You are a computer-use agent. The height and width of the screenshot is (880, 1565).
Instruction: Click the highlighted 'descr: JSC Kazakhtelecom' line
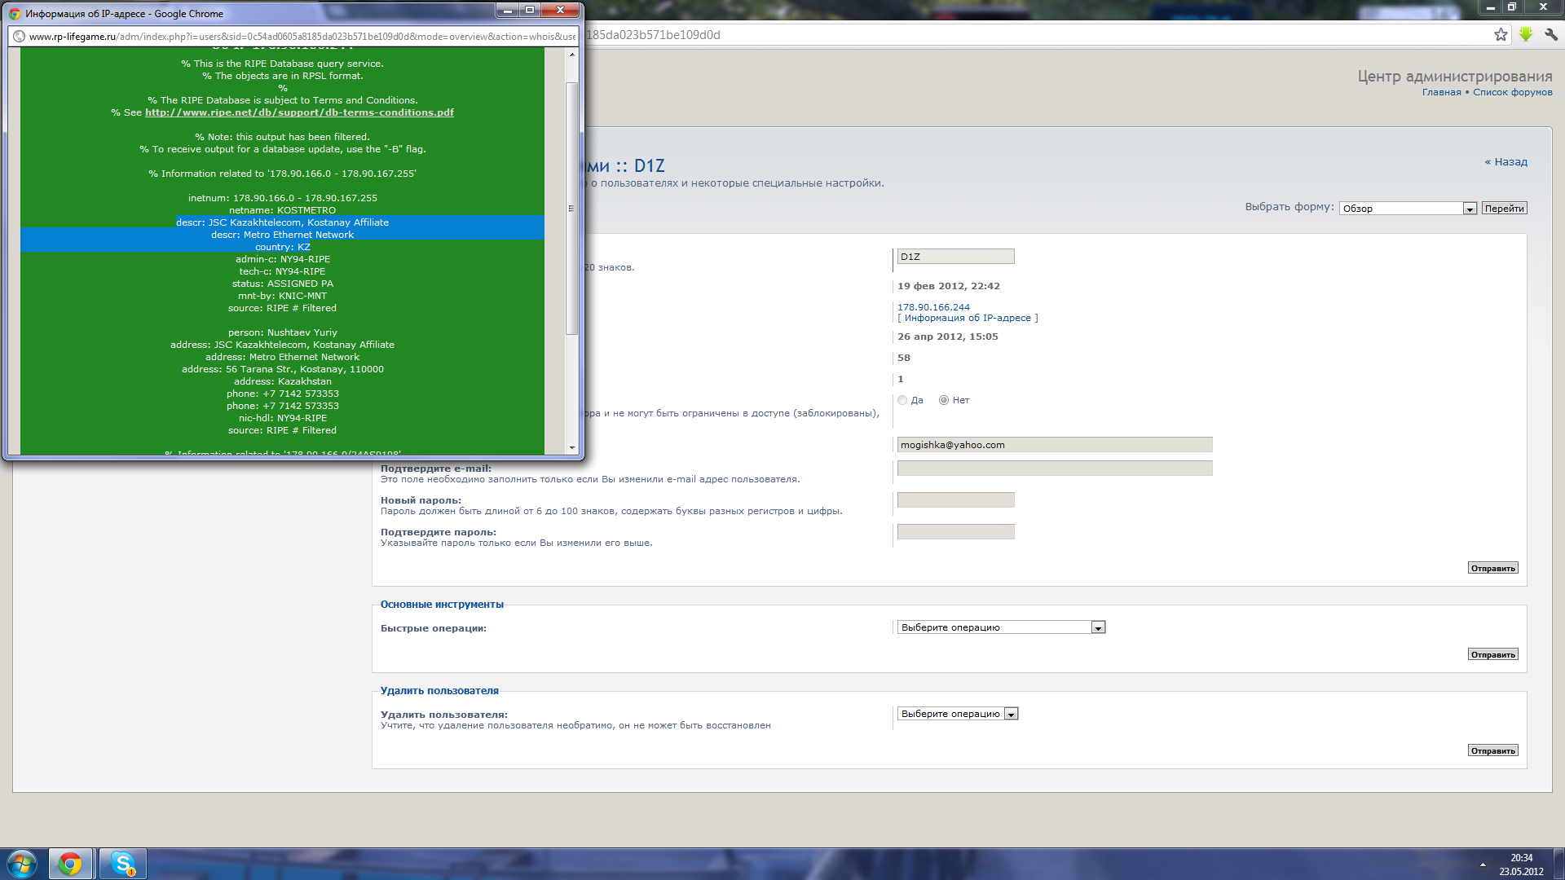pos(282,222)
